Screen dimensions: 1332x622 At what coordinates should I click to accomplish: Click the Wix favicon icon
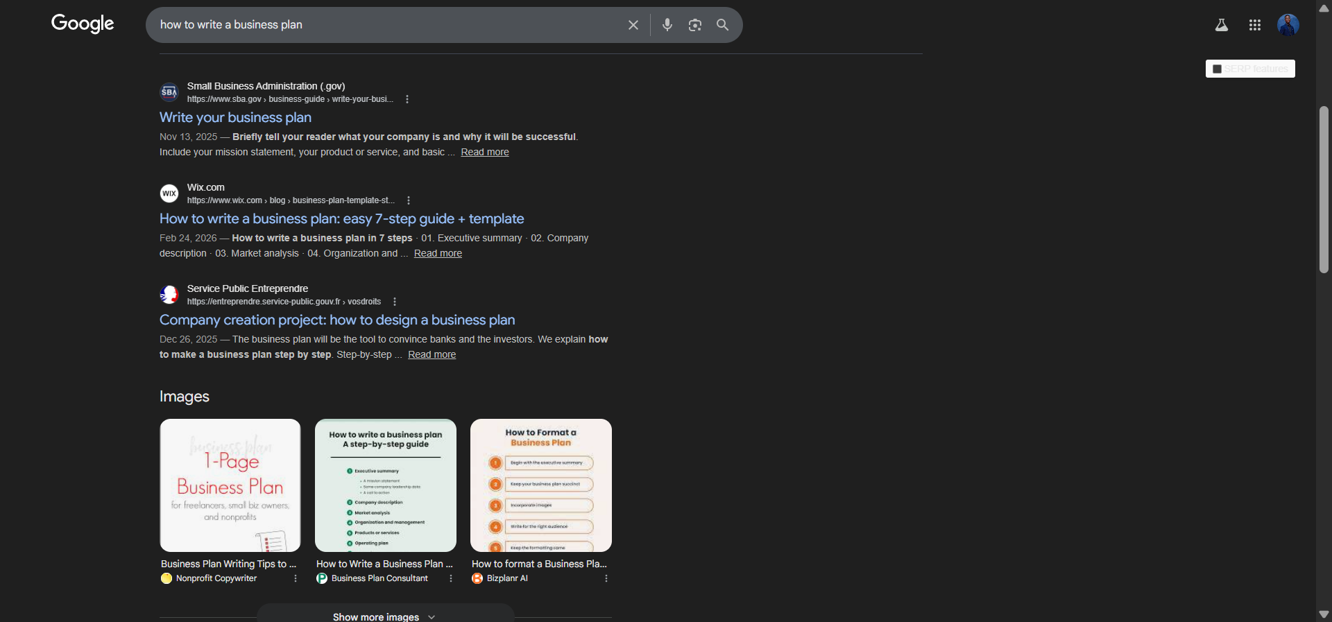[x=169, y=193]
